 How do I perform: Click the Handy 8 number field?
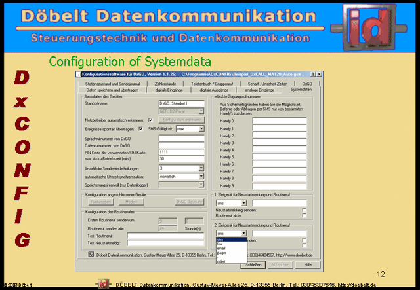[x=280, y=178]
